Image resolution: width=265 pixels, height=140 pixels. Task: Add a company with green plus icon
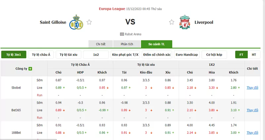30,69
